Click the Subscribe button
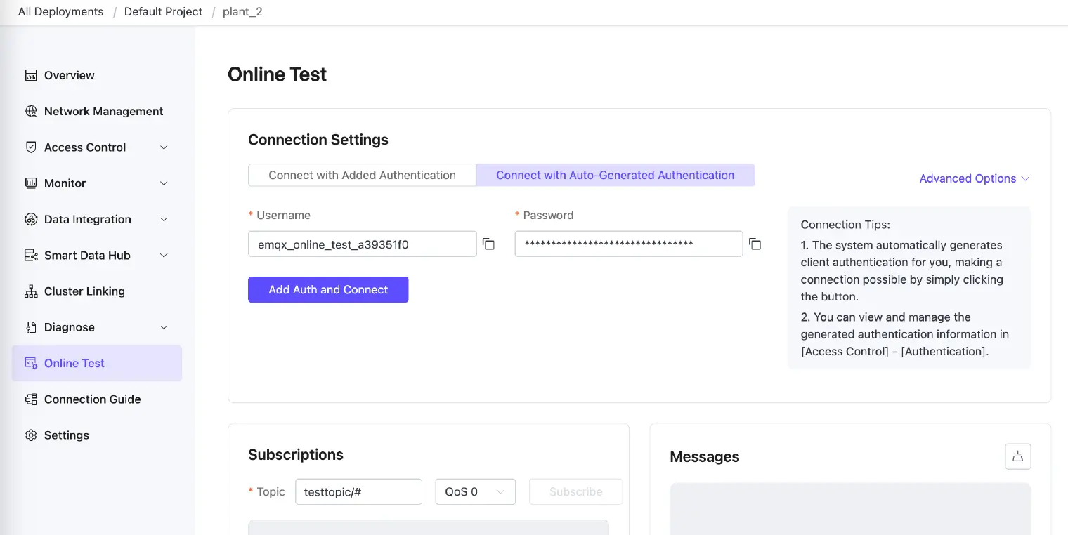This screenshot has height=535, width=1068. point(576,491)
